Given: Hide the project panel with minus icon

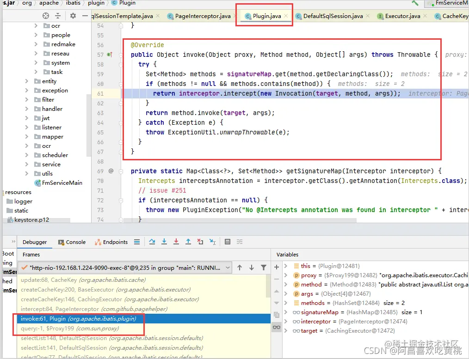Looking at the screenshot, I should tap(85, 16).
